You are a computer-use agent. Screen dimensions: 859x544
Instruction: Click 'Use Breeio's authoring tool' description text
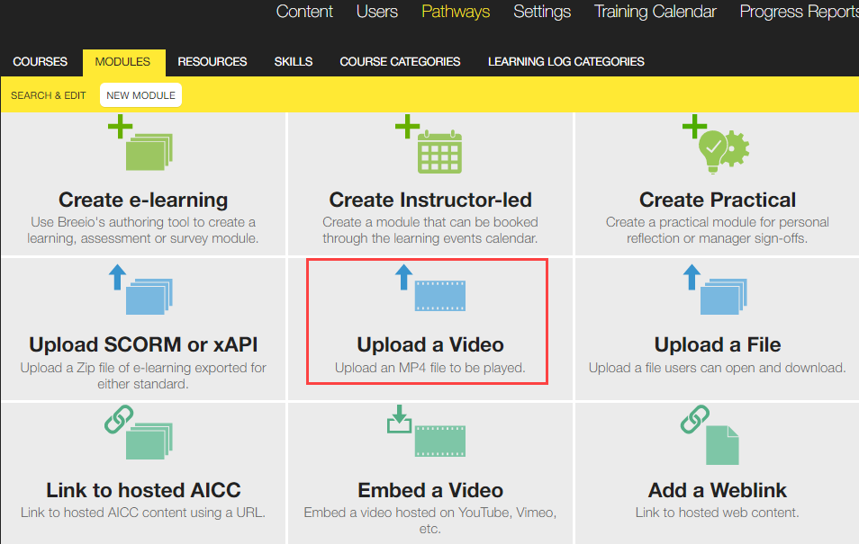pyautogui.click(x=143, y=230)
